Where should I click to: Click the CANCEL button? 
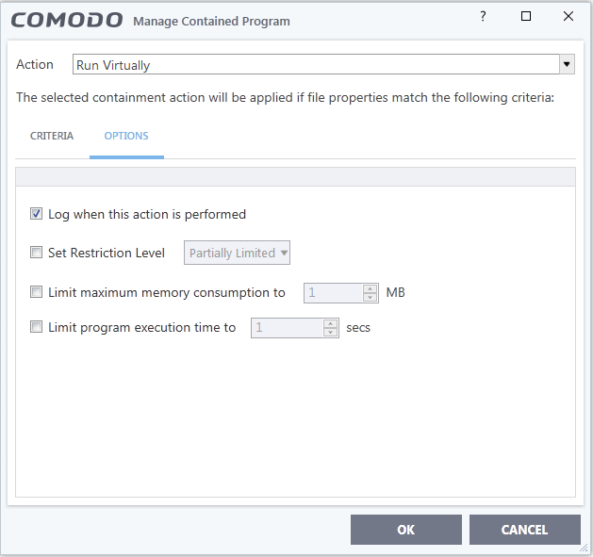[524, 530]
